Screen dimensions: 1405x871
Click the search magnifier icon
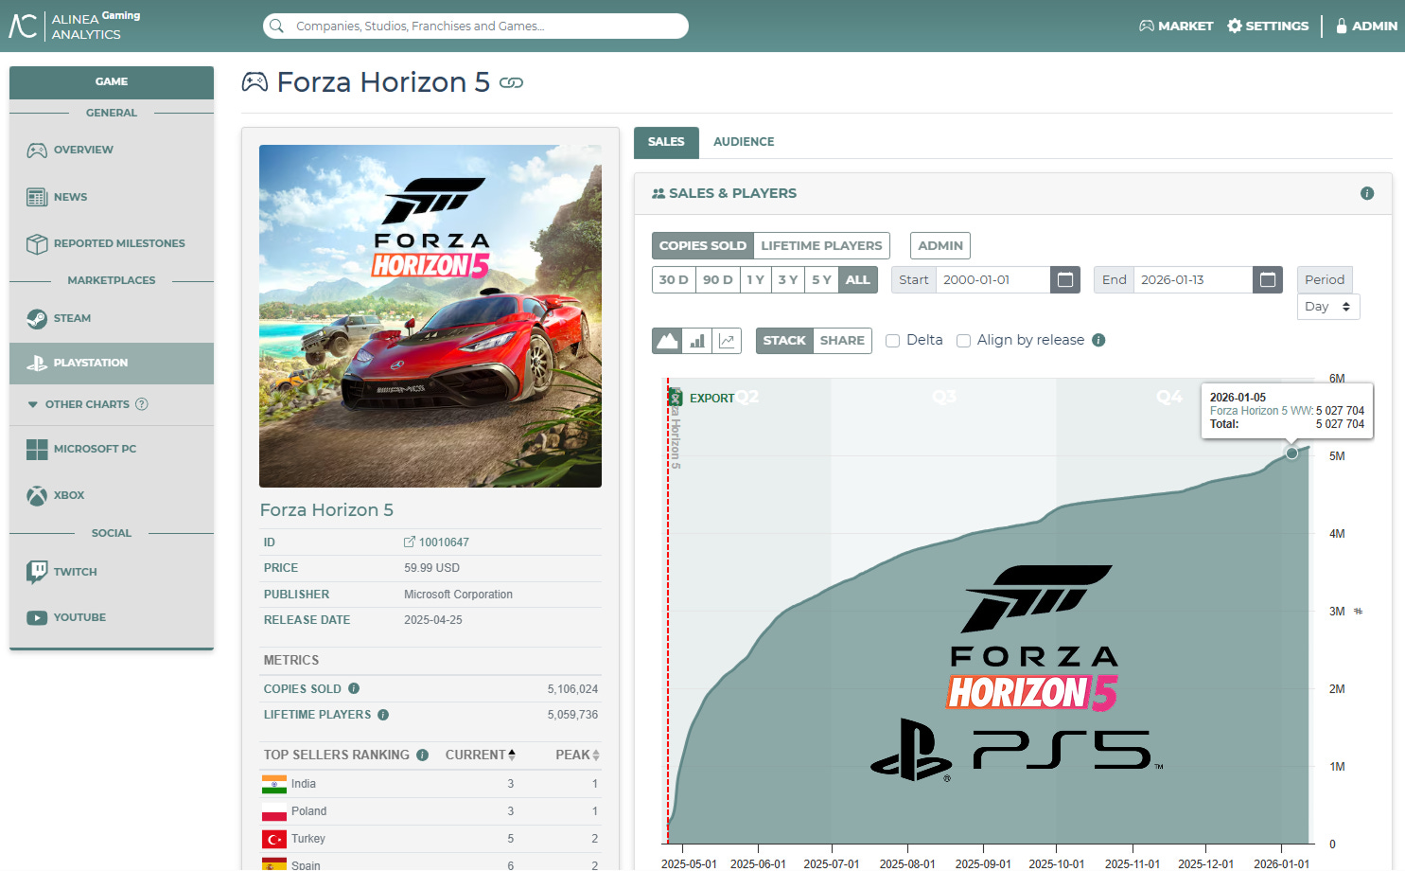276,26
